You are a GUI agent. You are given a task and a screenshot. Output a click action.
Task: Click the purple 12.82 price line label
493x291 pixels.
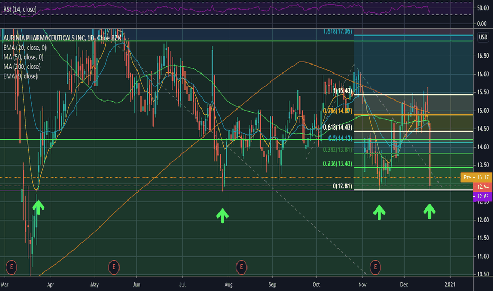tap(482, 196)
